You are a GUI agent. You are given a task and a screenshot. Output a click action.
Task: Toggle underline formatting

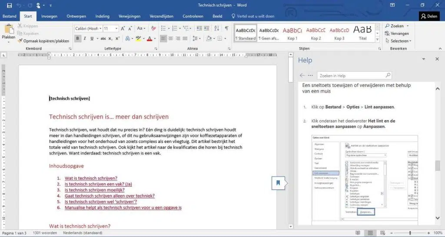pyautogui.click(x=92, y=38)
